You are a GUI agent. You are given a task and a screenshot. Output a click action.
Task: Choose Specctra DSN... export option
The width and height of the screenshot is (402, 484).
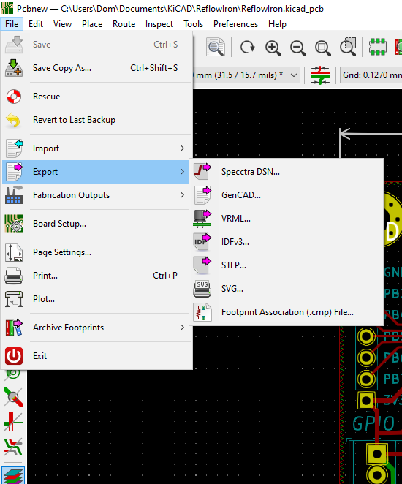click(x=287, y=172)
